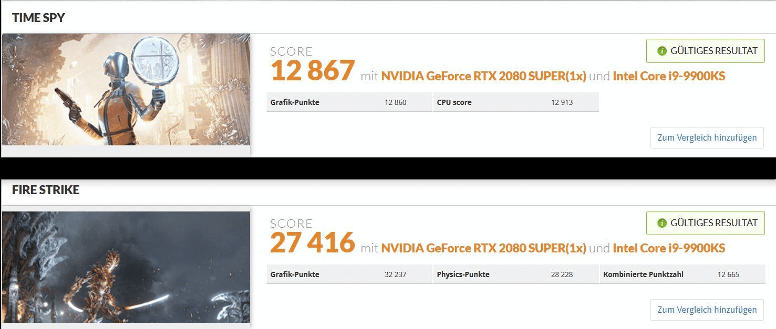776x329 pixels.
Task: Click the Time Spy Grafik-Punkte row
Action: click(x=349, y=102)
